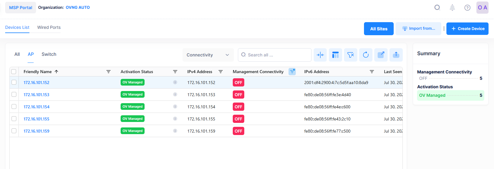This screenshot has width=494, height=169.
Task: Expand the Connectivity dropdown
Action: click(x=208, y=55)
